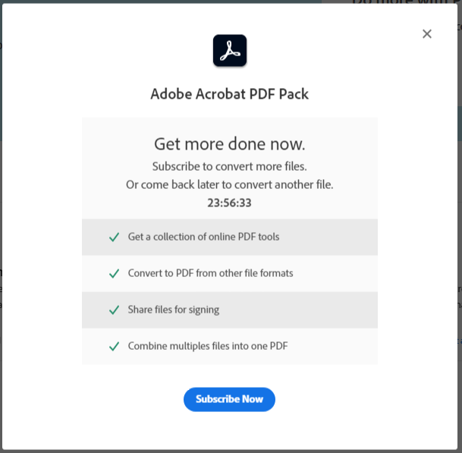Click "Subscribe to convert more files" text

230,166
